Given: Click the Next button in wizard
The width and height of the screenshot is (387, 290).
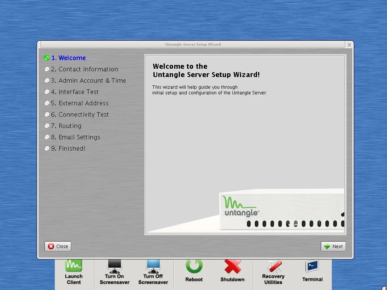Looking at the screenshot, I should pos(333,246).
